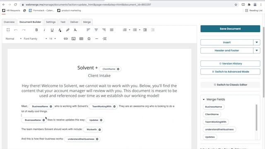Add understandtheirbusiness merge field from sidebar

tap(219, 130)
